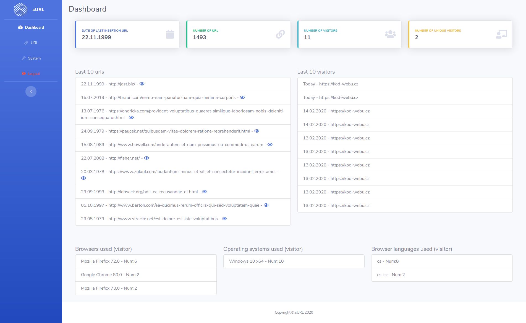View details of braun.com URL via eye icon
Screen dimensions: 526x323
click(242, 97)
